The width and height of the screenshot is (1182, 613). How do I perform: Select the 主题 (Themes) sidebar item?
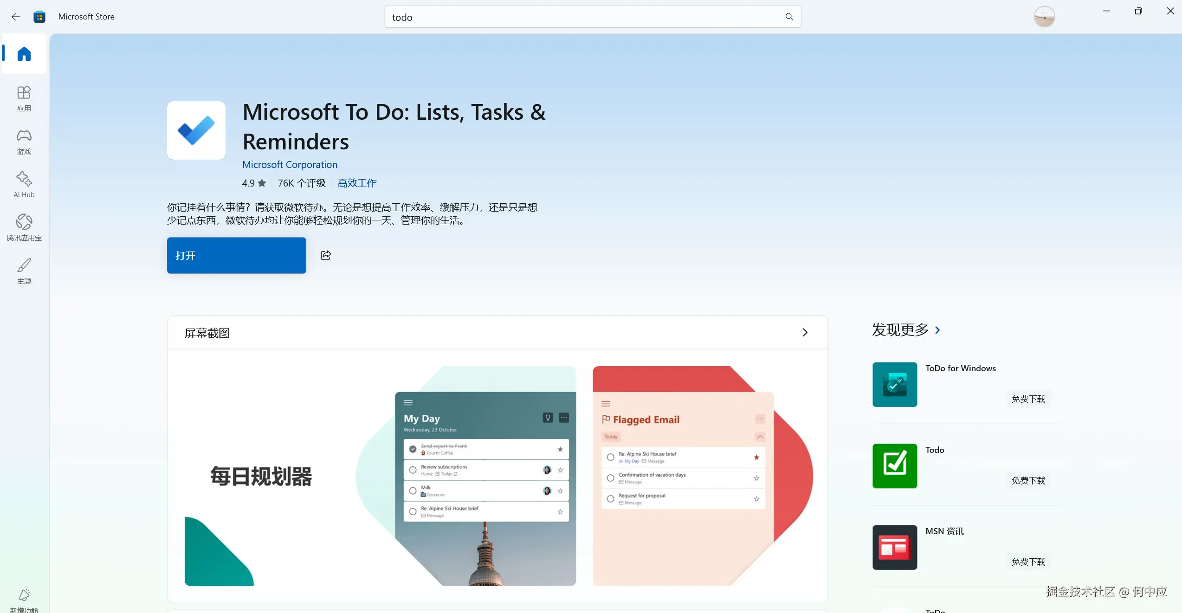(x=24, y=271)
